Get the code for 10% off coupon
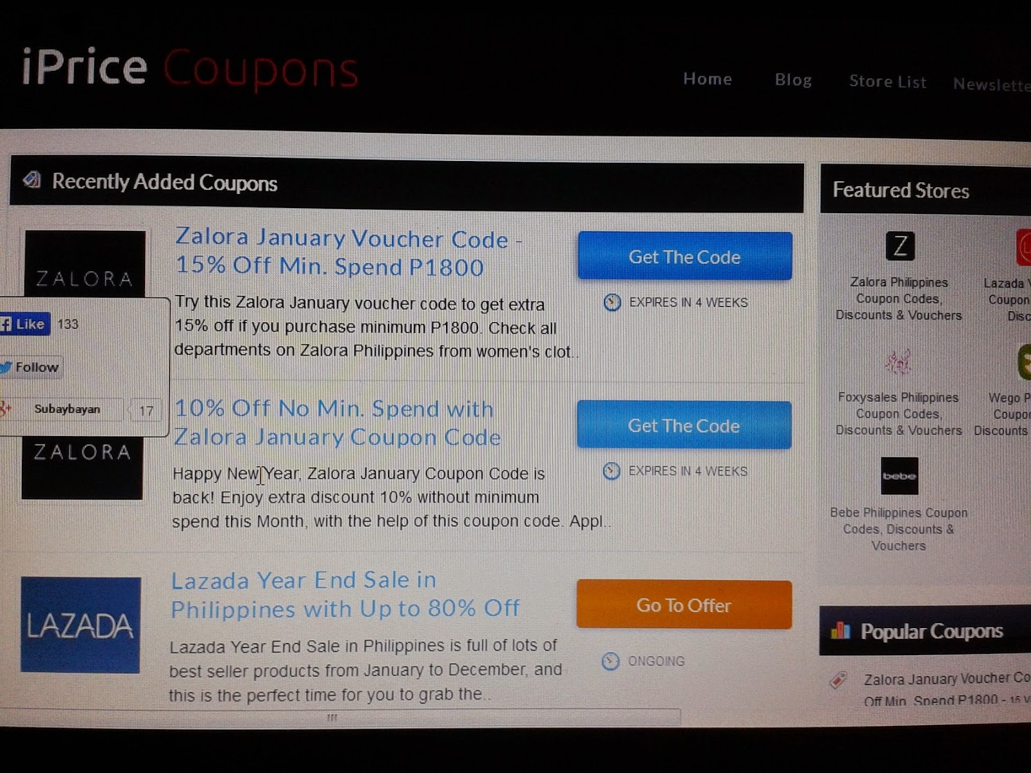 [x=684, y=425]
